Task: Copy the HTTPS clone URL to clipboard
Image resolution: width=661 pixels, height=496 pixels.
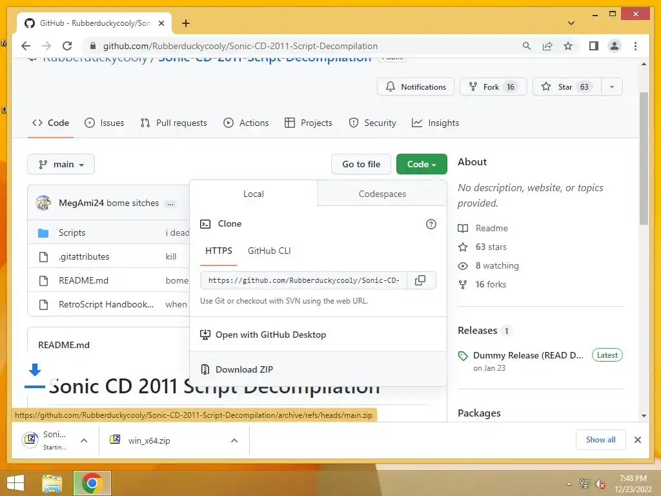Action: (x=420, y=280)
